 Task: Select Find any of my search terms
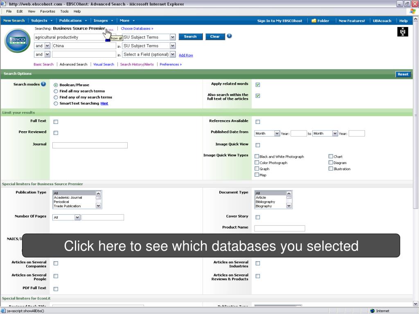[56, 97]
